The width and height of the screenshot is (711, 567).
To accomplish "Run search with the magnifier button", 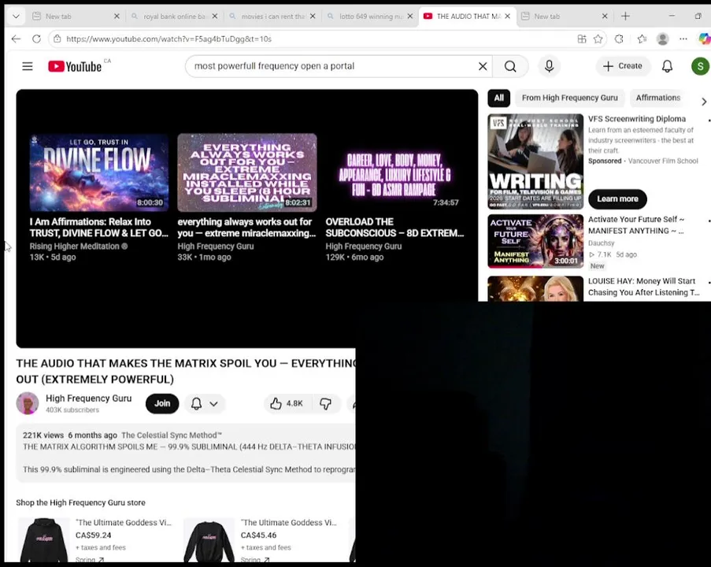I will pyautogui.click(x=510, y=66).
